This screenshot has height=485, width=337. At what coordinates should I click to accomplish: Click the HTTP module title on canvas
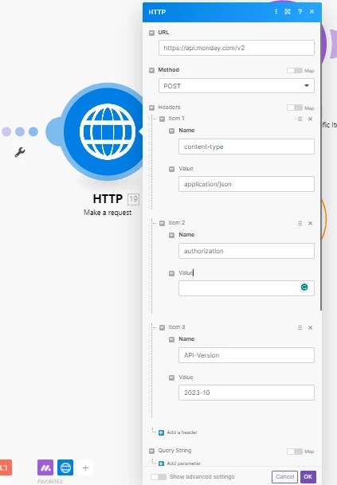click(108, 198)
